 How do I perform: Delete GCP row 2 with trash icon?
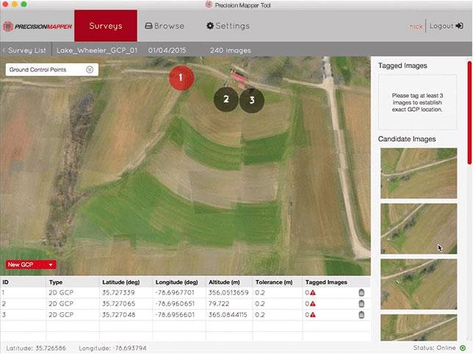coord(361,303)
